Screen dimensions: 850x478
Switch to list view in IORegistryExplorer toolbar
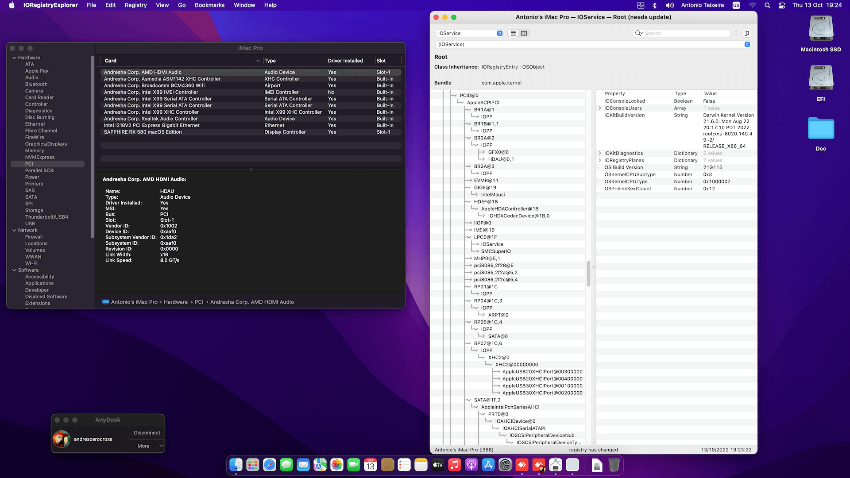point(512,33)
